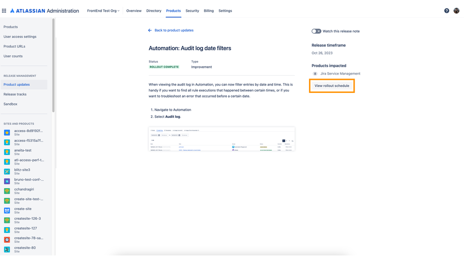Click the sidebar vertical scrollbar
464x261 pixels.
[x=53, y=65]
